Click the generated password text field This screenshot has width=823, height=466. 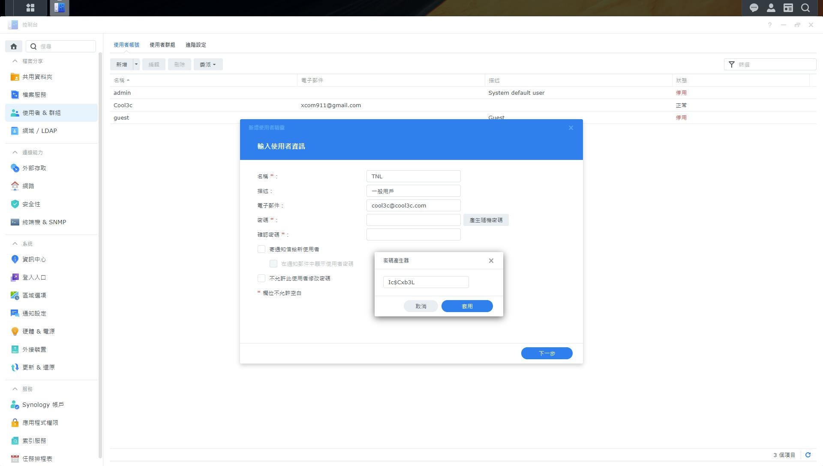(426, 282)
